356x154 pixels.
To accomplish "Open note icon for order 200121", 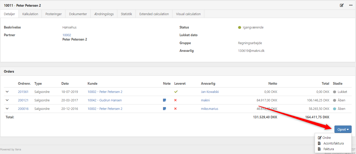I will [165, 100].
